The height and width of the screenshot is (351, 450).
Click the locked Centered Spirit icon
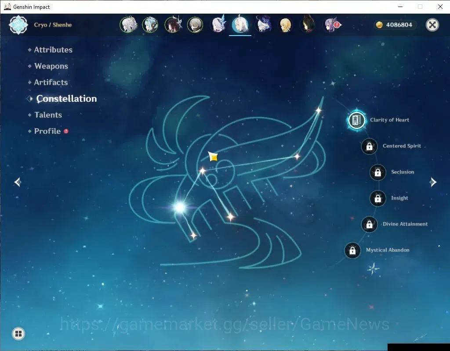pos(369,147)
